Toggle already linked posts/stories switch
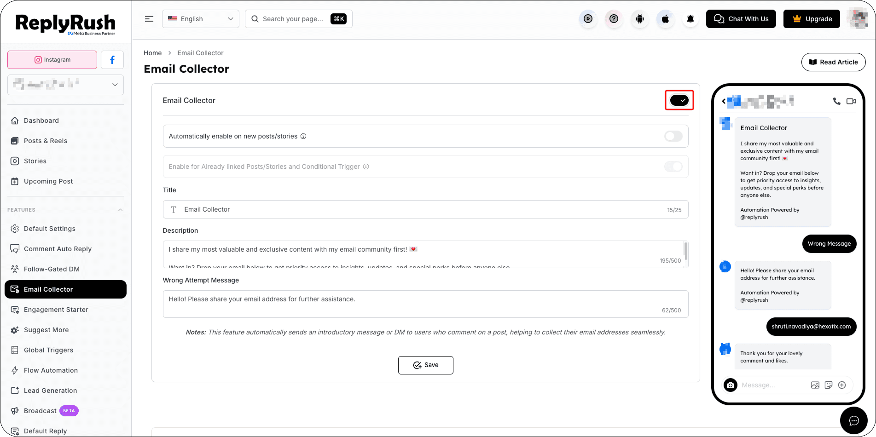The image size is (876, 437). 673,167
